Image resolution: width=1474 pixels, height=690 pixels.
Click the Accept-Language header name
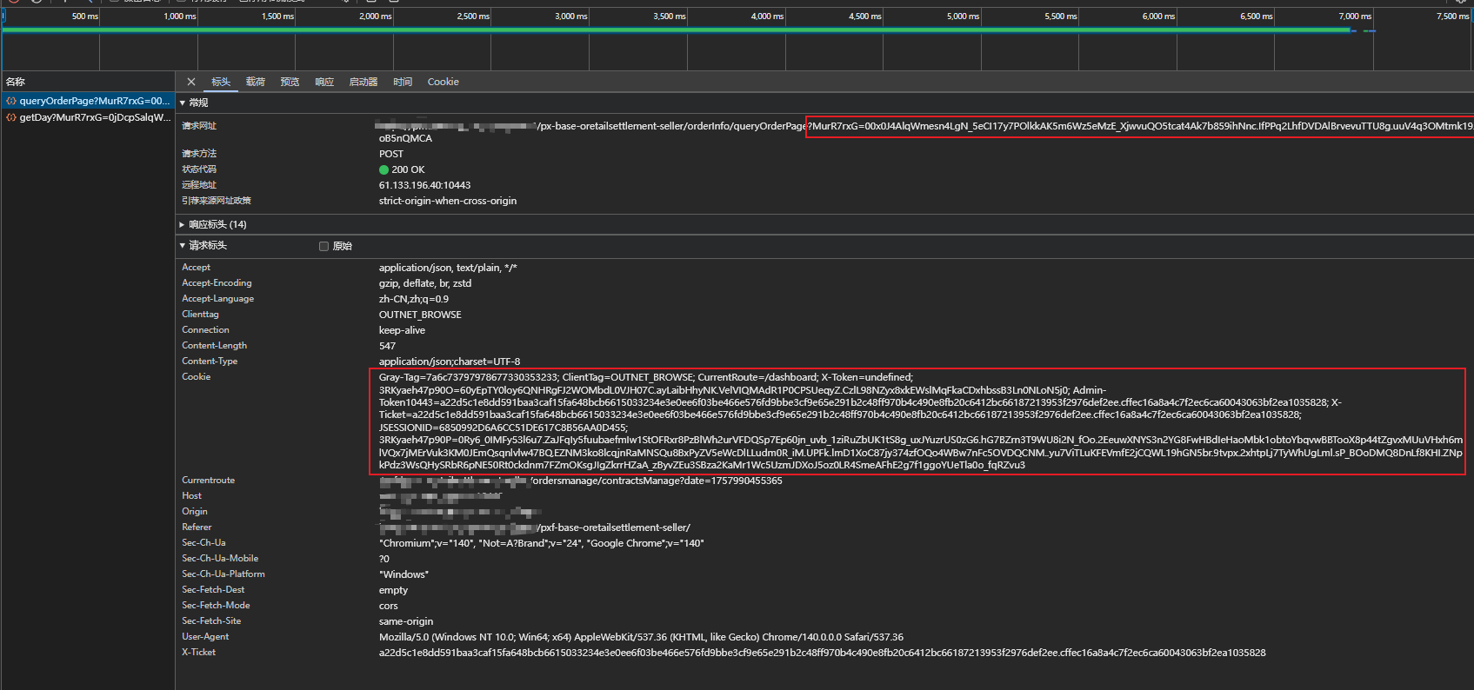point(217,299)
